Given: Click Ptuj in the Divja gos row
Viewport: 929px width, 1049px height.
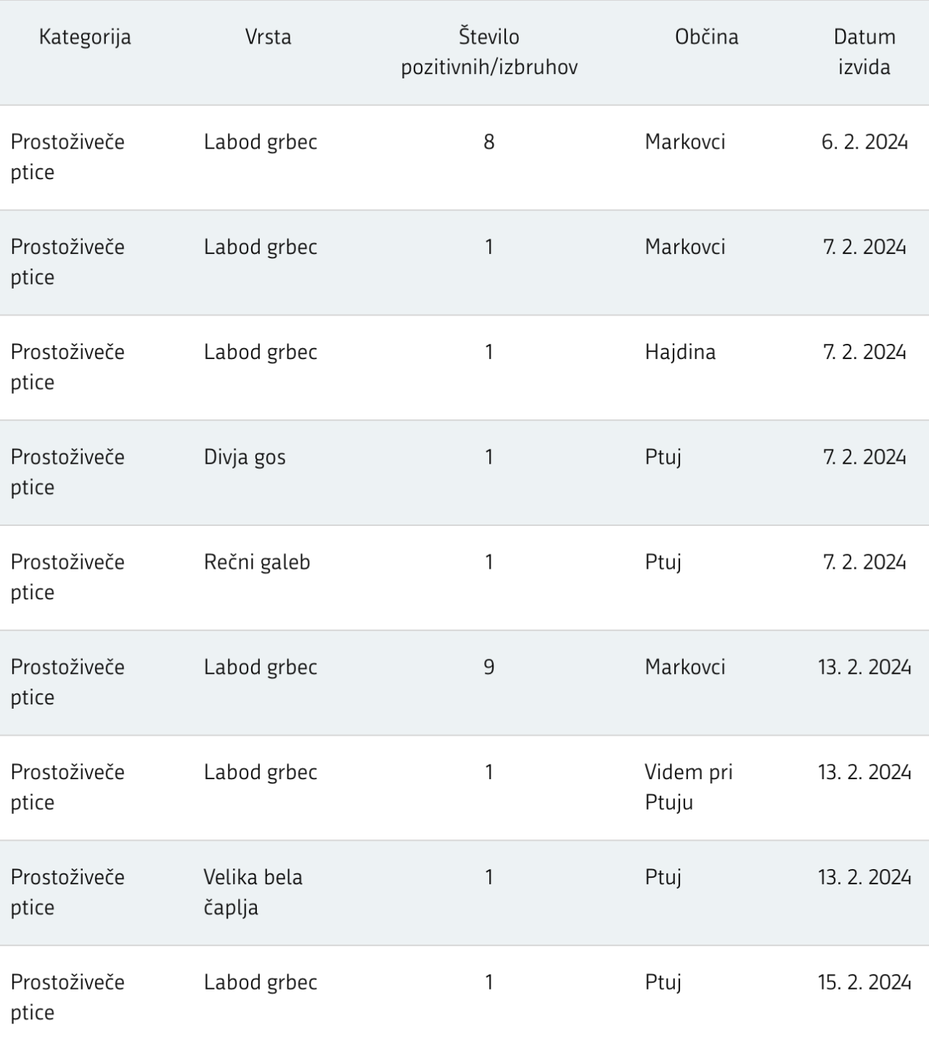Looking at the screenshot, I should [x=663, y=457].
